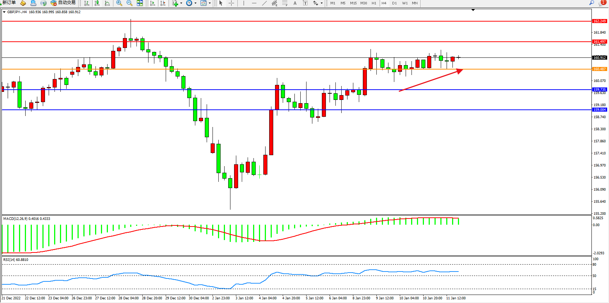Expand the indicators list dropdown arrow

click(181, 3)
